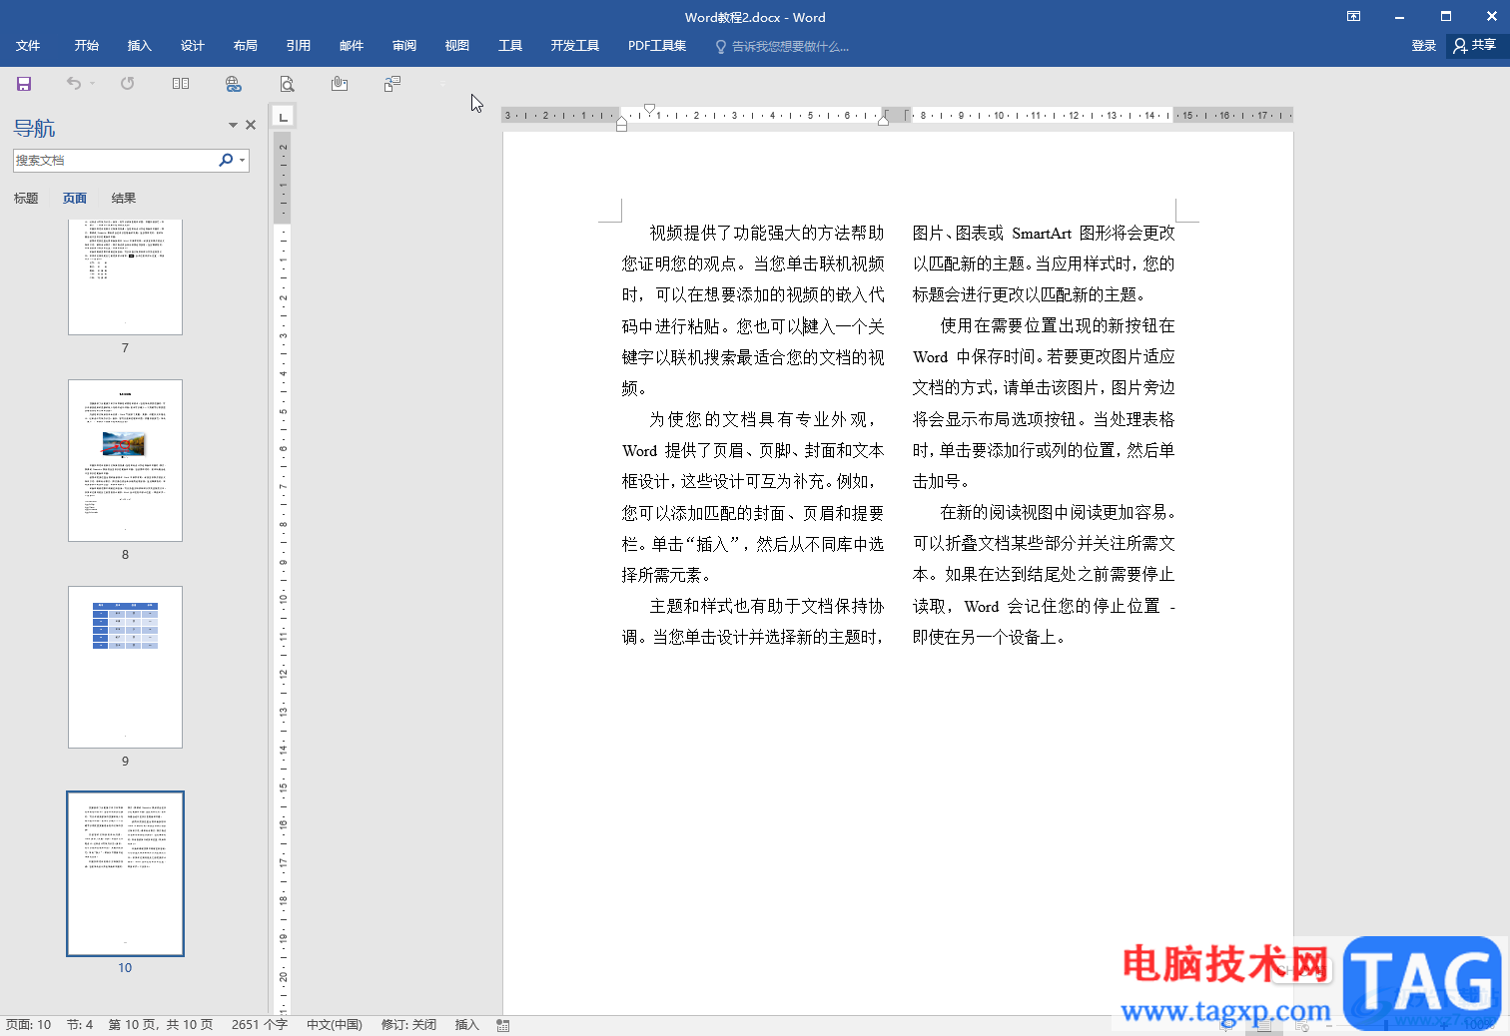This screenshot has height=1036, width=1510.
Task: Click the left indent square on ruler
Action: pyautogui.click(x=622, y=127)
